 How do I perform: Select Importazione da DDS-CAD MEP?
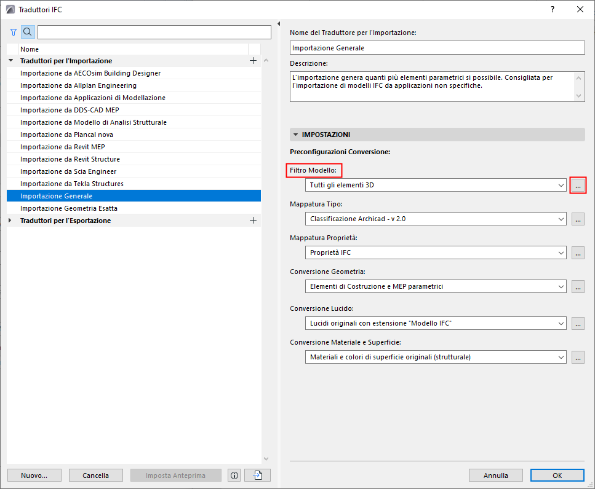point(134,110)
